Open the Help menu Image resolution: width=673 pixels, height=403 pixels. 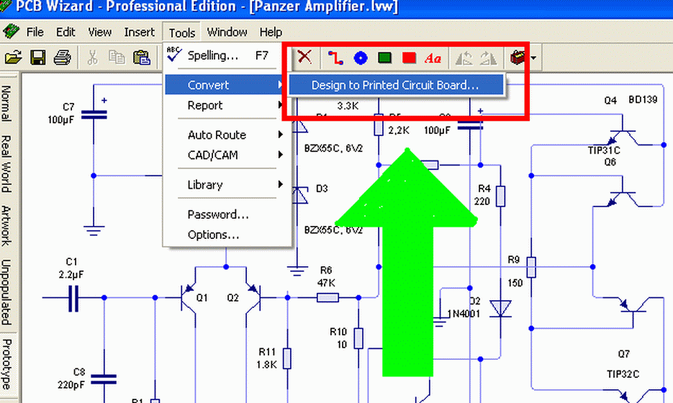click(271, 32)
